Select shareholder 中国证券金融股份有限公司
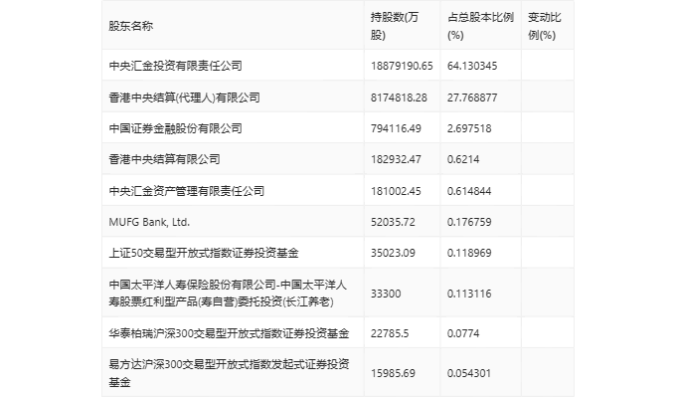Screen dimensions: 676x397 click(176, 128)
